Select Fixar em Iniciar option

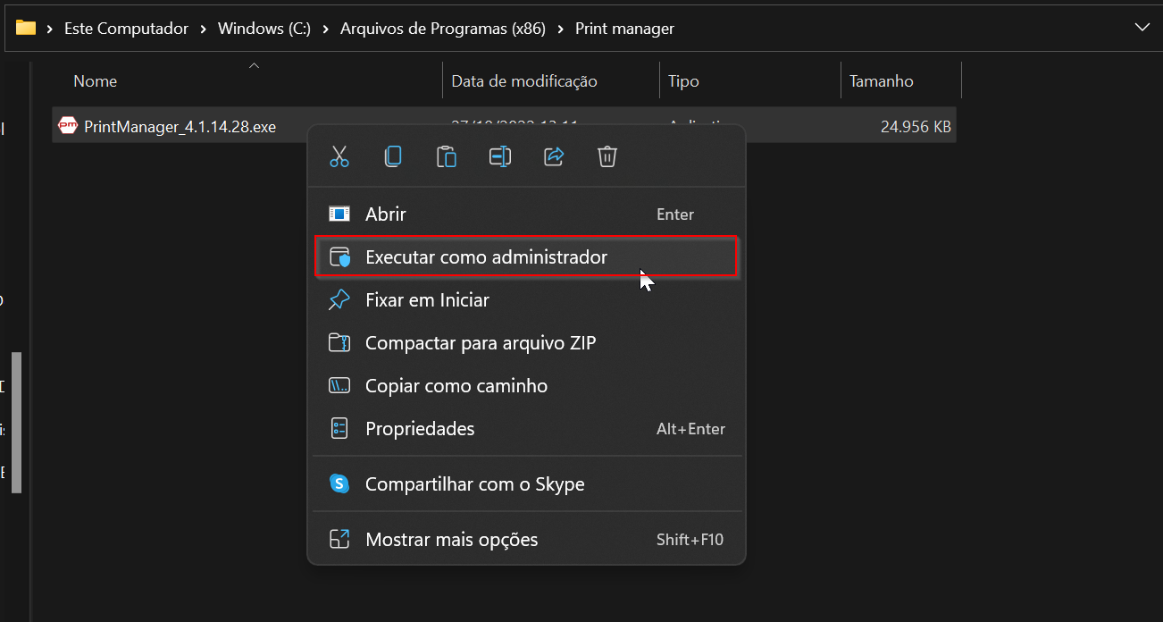(x=527, y=300)
